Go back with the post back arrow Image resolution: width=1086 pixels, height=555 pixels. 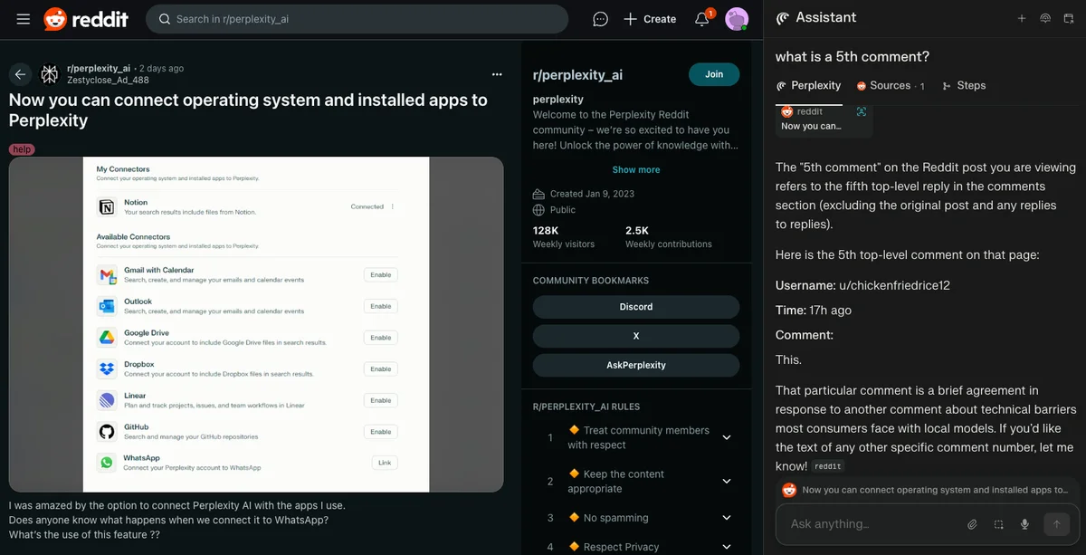click(21, 74)
